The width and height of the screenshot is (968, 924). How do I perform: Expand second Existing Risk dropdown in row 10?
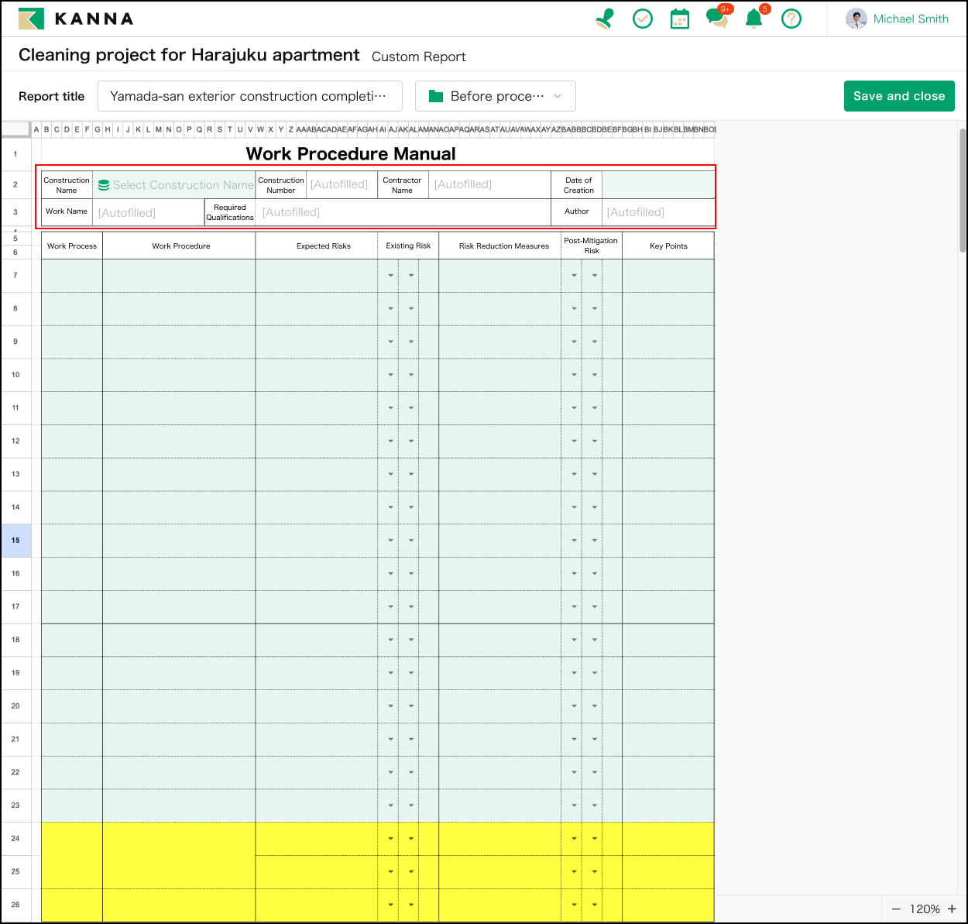pos(410,375)
